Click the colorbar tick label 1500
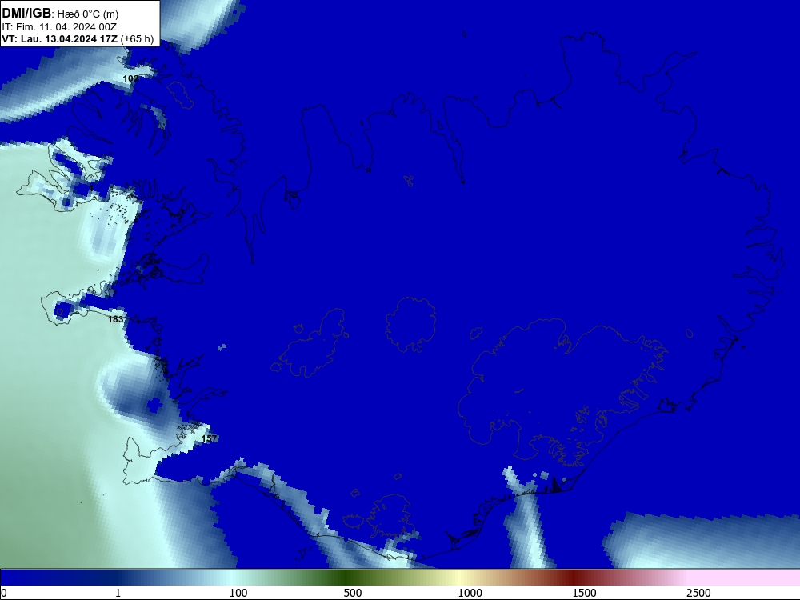The height and width of the screenshot is (600, 800). pyautogui.click(x=584, y=592)
